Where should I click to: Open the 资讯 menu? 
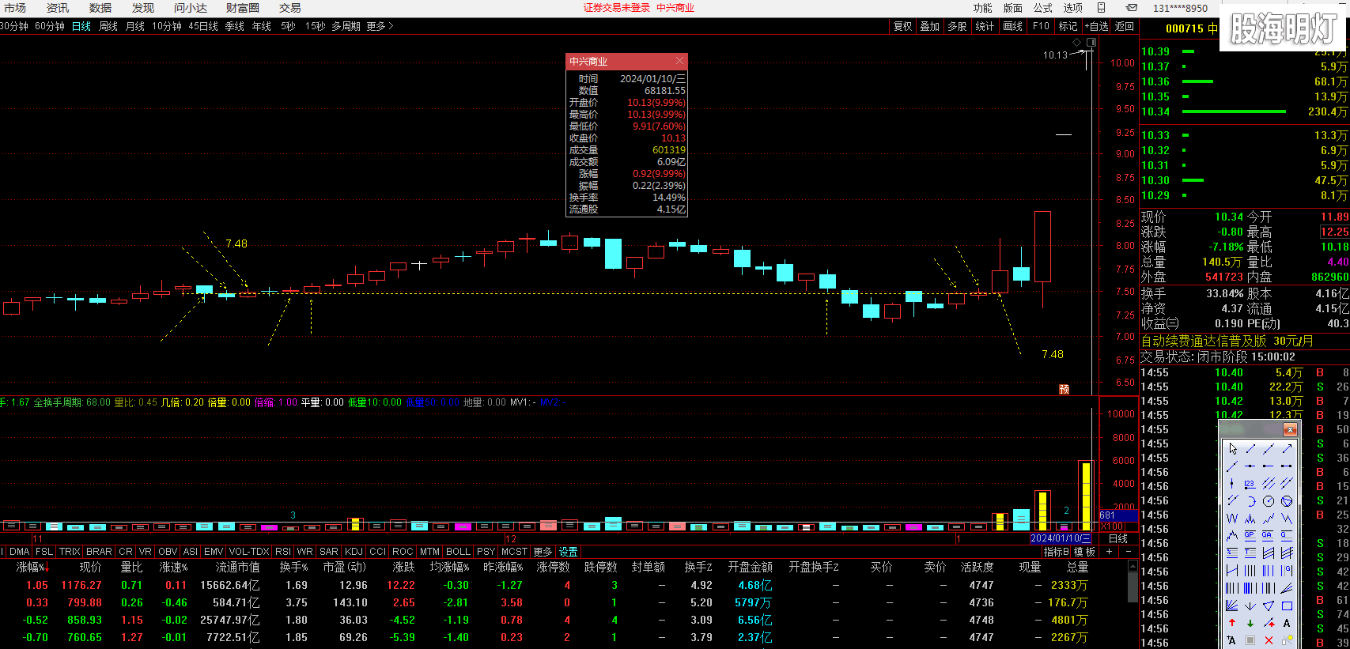click(58, 8)
